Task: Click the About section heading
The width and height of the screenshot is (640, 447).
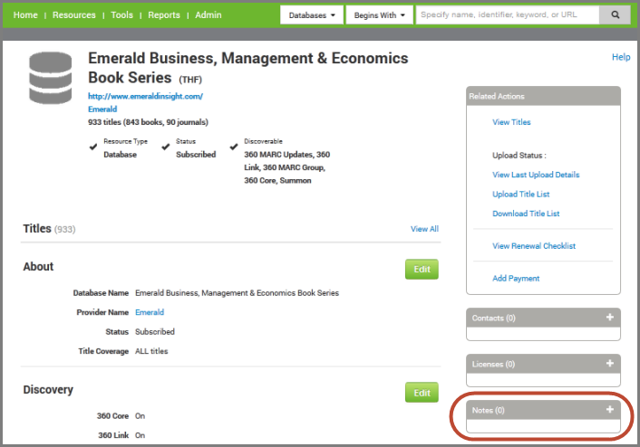Action: [38, 267]
